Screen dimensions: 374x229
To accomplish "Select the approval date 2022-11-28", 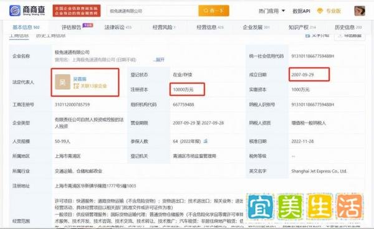I will point(302,141).
